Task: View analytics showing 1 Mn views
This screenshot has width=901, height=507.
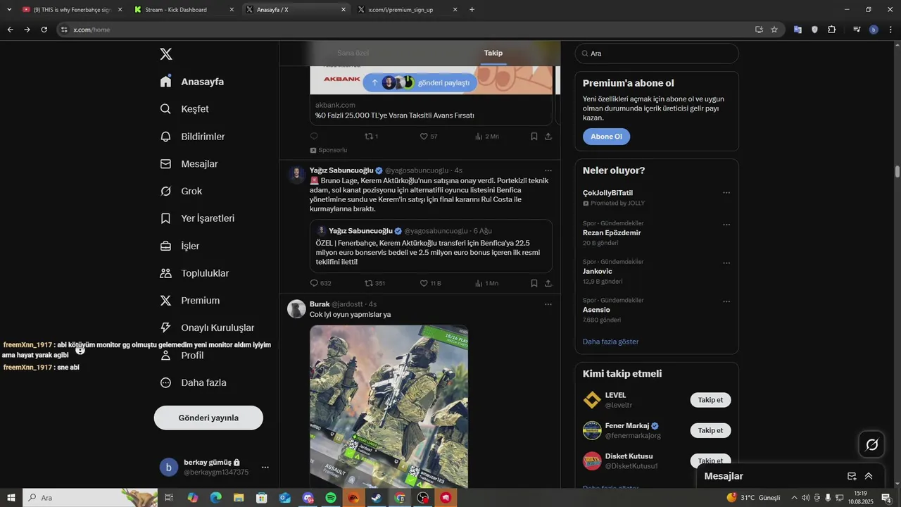Action: point(486,283)
